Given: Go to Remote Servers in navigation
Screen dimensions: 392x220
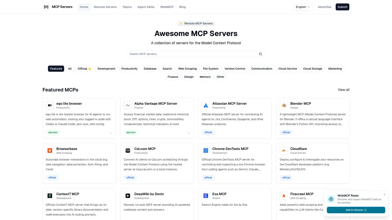Looking at the screenshot, I should click(x=105, y=7).
